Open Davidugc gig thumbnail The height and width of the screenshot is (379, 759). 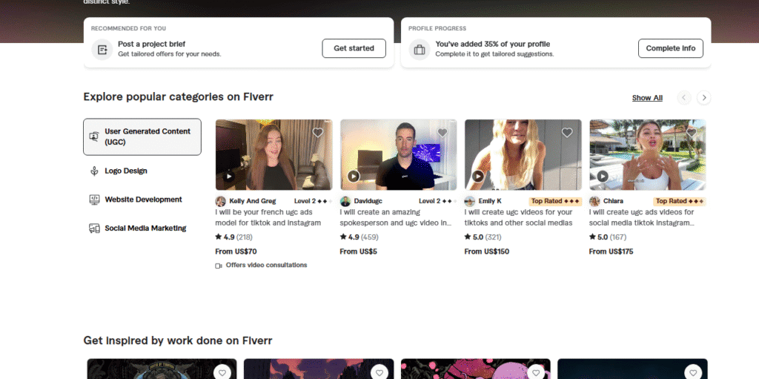click(x=398, y=154)
